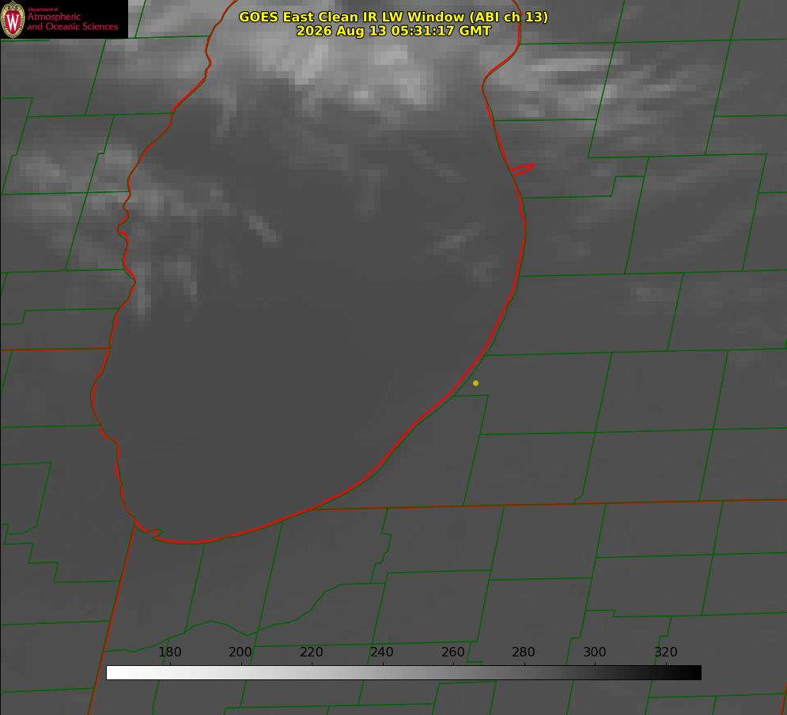This screenshot has width=787, height=715.
Task: Click the 180 label on the colorbar
Action: (169, 652)
